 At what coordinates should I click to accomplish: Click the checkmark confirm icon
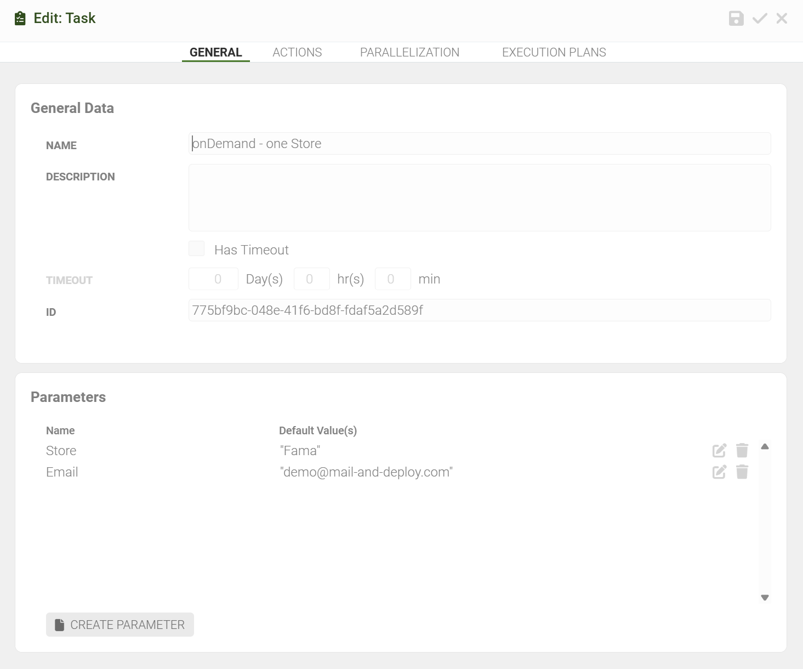[x=760, y=19]
